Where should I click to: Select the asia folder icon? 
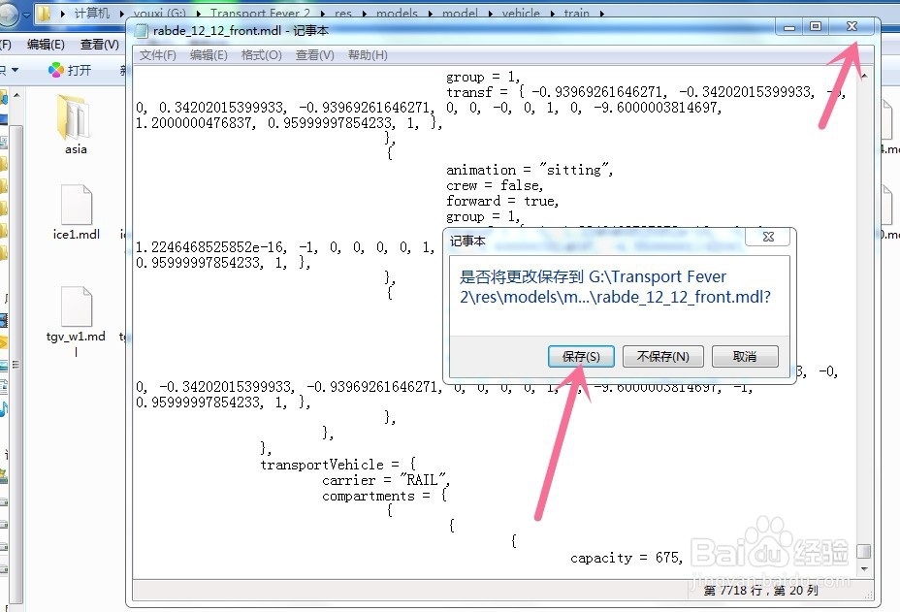(x=75, y=117)
